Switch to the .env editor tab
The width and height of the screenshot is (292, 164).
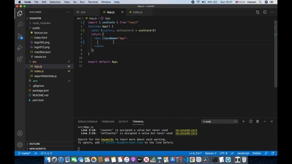click(x=83, y=12)
